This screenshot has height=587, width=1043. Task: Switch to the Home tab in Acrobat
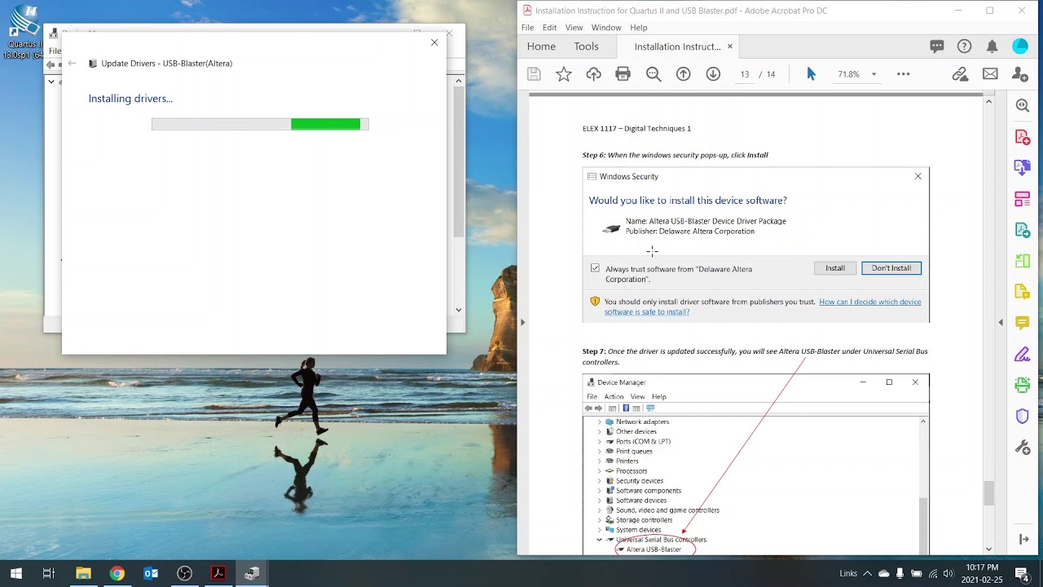click(x=541, y=46)
